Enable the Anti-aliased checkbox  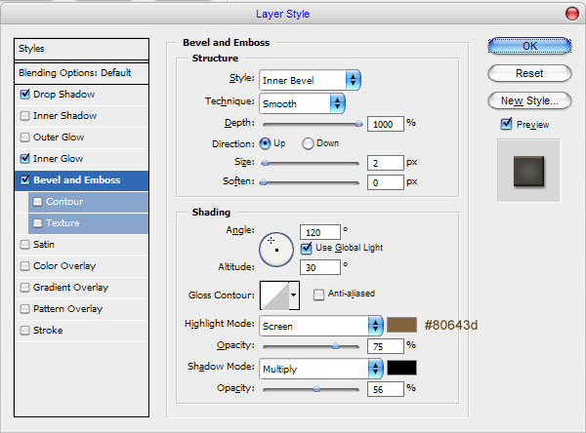318,295
